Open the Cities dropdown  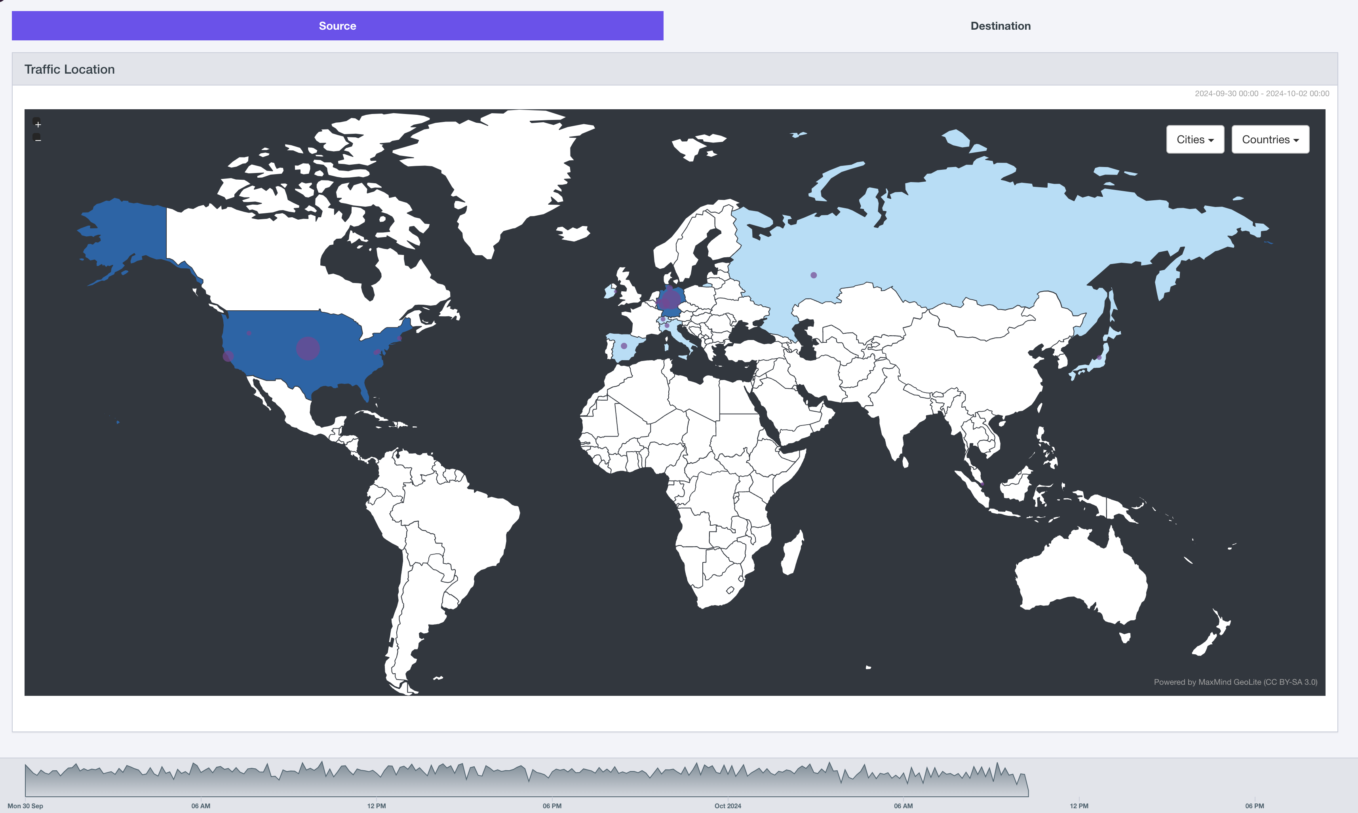pyautogui.click(x=1195, y=140)
